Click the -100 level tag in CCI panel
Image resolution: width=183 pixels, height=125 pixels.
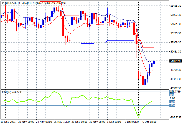point(172,102)
